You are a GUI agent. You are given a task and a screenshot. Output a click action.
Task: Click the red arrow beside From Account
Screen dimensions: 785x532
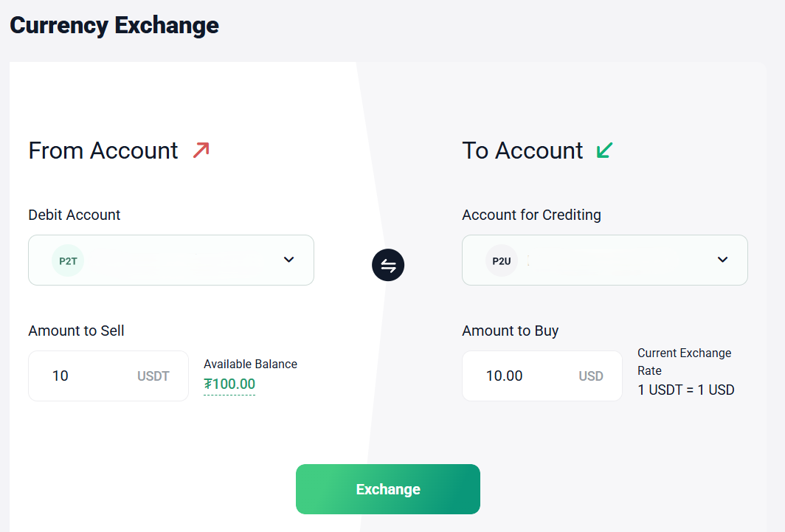(x=201, y=151)
